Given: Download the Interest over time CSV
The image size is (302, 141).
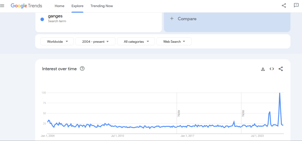Looking at the screenshot, I should pos(263,69).
